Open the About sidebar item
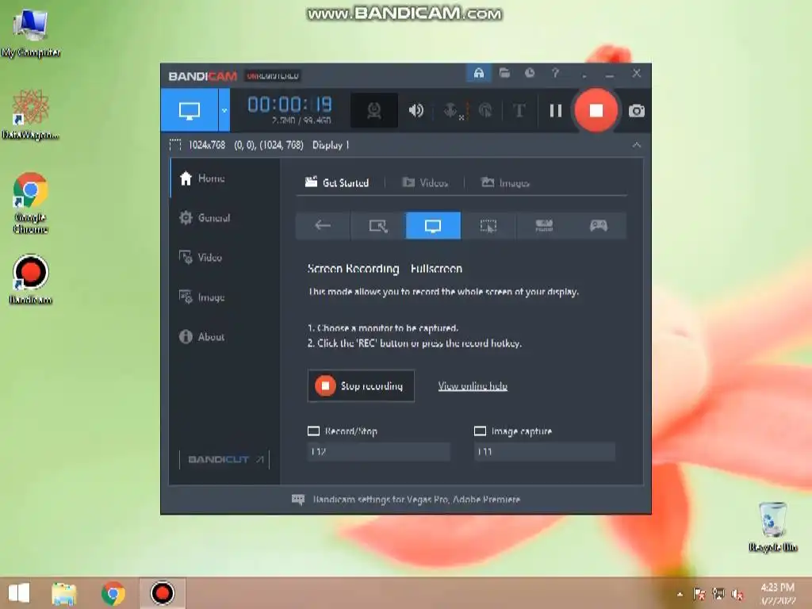 point(224,336)
